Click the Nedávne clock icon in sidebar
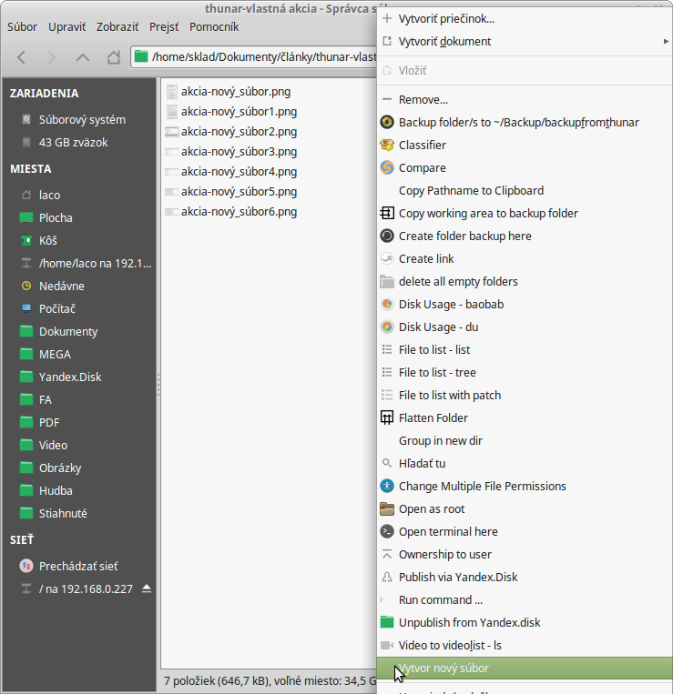Screen dimensions: 673x694 pyautogui.click(x=26, y=286)
